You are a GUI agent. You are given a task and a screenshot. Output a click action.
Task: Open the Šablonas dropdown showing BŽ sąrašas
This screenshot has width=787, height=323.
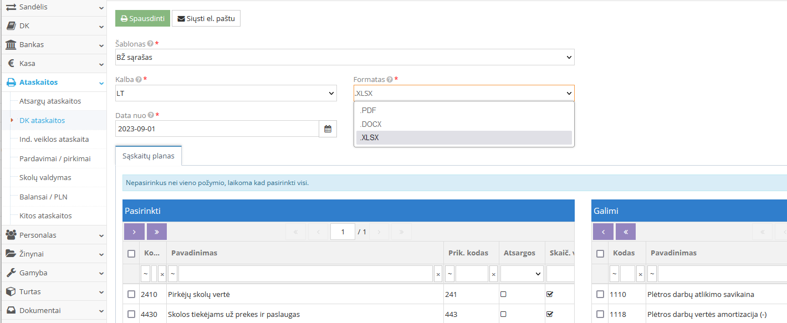click(344, 57)
